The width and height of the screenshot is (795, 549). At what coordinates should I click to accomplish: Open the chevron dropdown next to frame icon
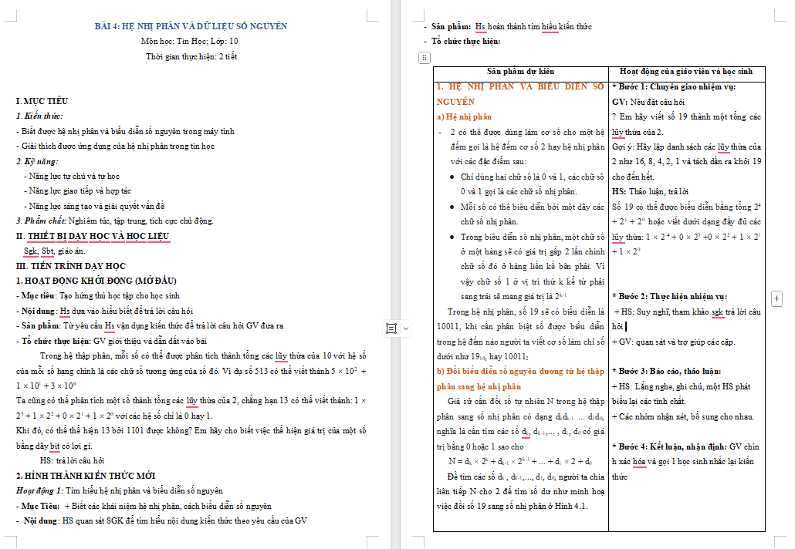click(405, 327)
